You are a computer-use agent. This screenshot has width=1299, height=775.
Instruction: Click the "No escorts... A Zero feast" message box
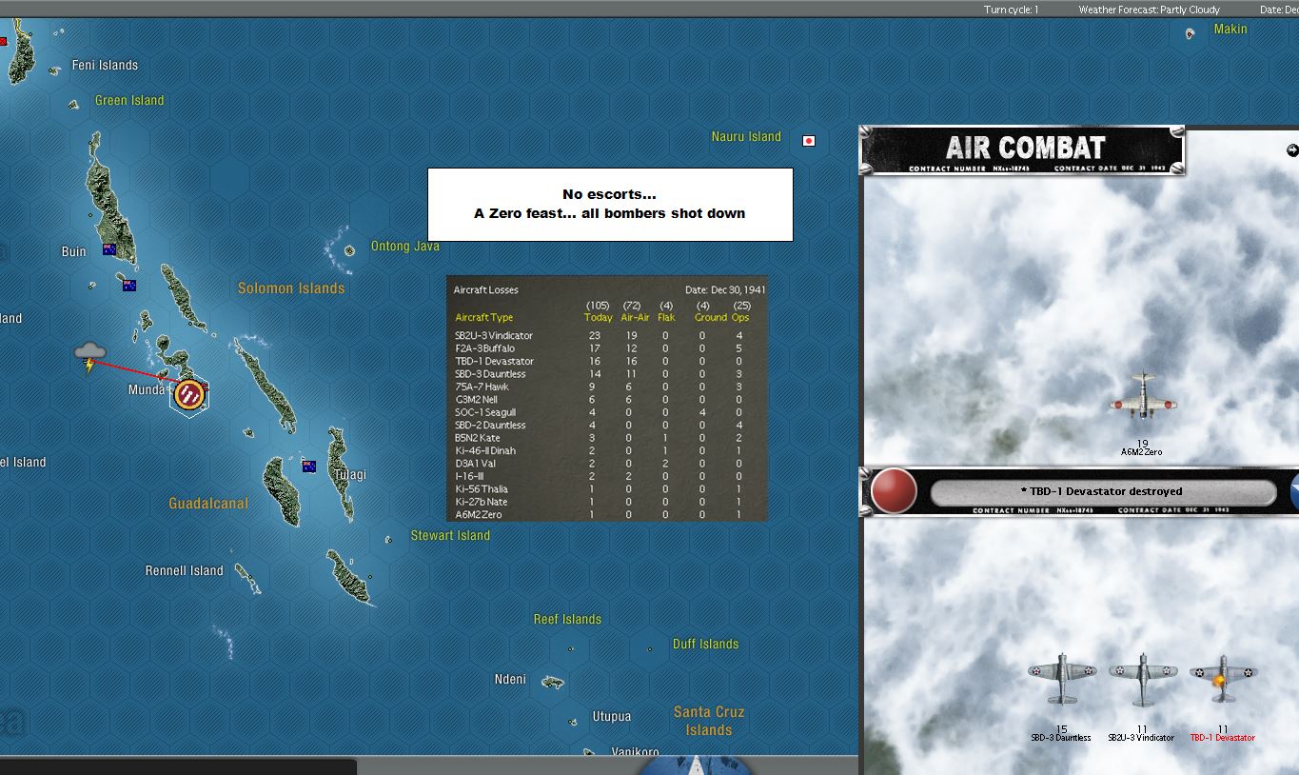pyautogui.click(x=610, y=205)
